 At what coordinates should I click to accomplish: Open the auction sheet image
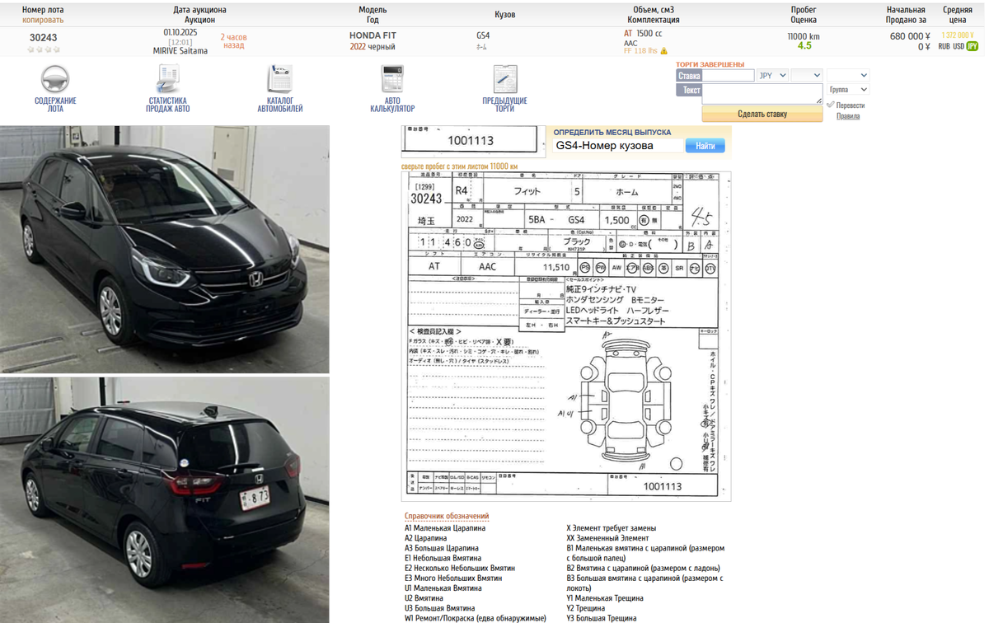[566, 336]
